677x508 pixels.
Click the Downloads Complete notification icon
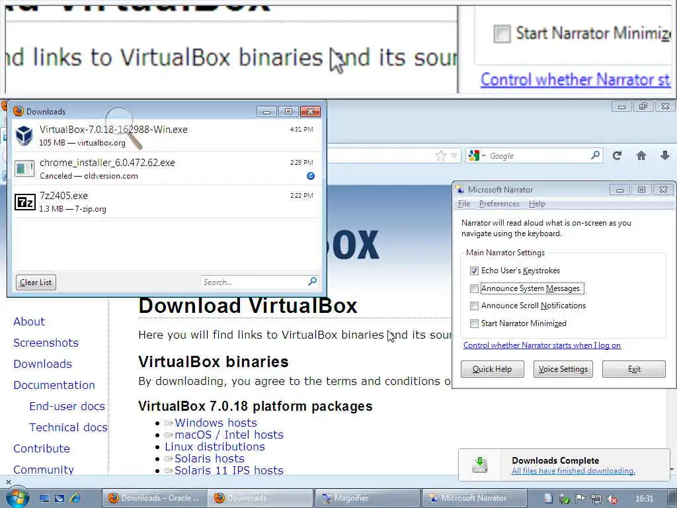480,465
